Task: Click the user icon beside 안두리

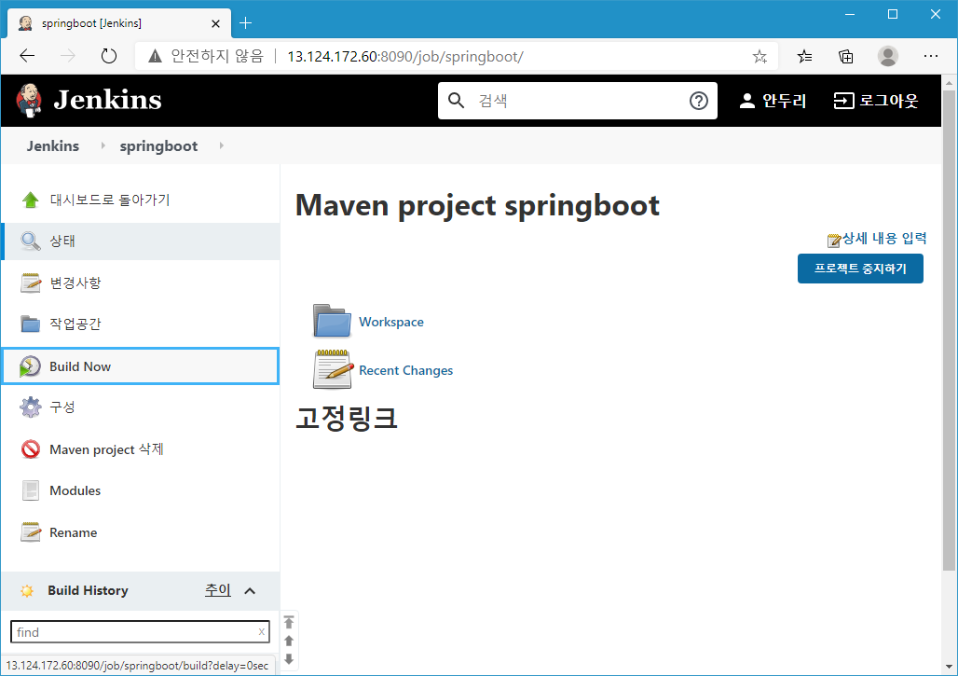Action: coord(746,101)
